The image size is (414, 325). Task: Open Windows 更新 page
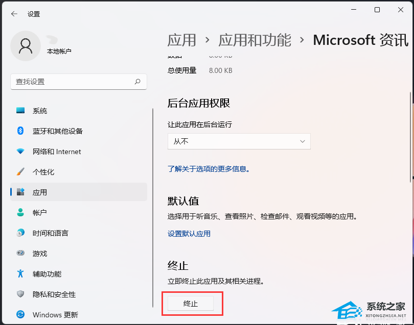point(79,314)
